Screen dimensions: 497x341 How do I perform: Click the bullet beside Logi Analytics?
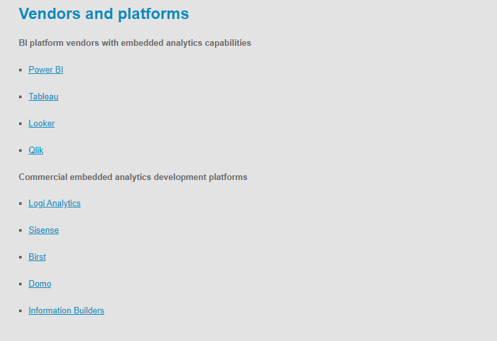pos(20,204)
